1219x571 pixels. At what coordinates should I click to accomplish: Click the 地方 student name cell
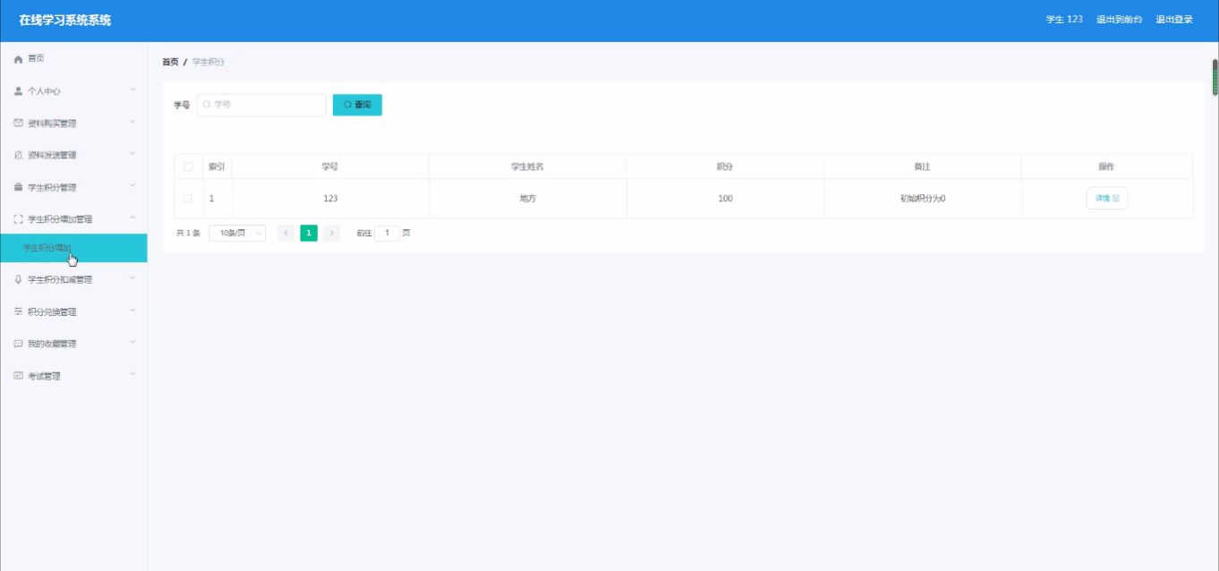click(x=528, y=199)
